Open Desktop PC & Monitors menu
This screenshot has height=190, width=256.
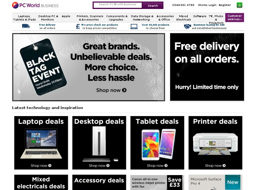(48, 18)
